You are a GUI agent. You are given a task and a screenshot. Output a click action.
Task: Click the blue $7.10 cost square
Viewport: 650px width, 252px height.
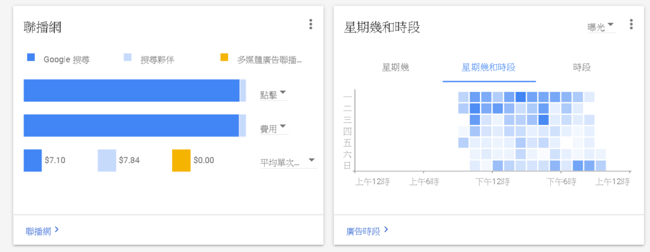point(33,161)
